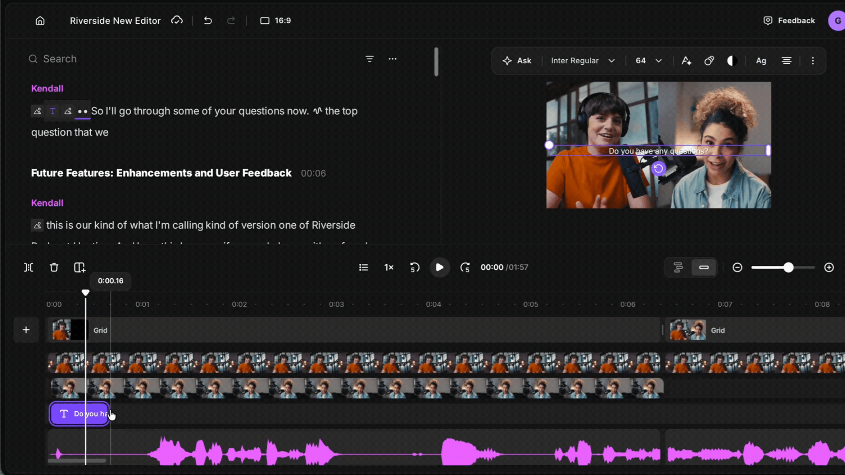The width and height of the screenshot is (845, 475).
Task: Click the rotate handle under the caption
Action: click(x=658, y=168)
